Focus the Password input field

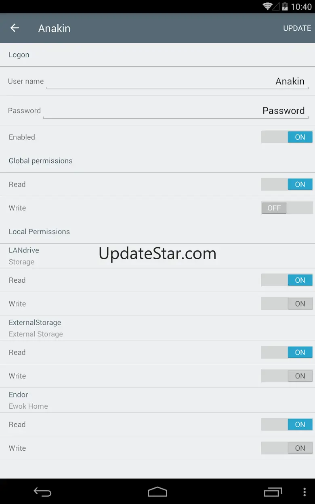(175, 111)
